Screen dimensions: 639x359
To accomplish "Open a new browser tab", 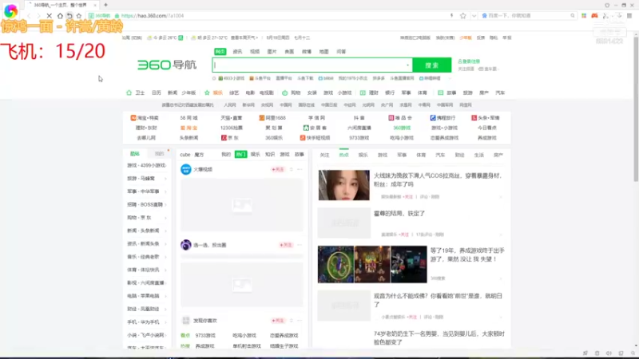I will click(x=105, y=5).
